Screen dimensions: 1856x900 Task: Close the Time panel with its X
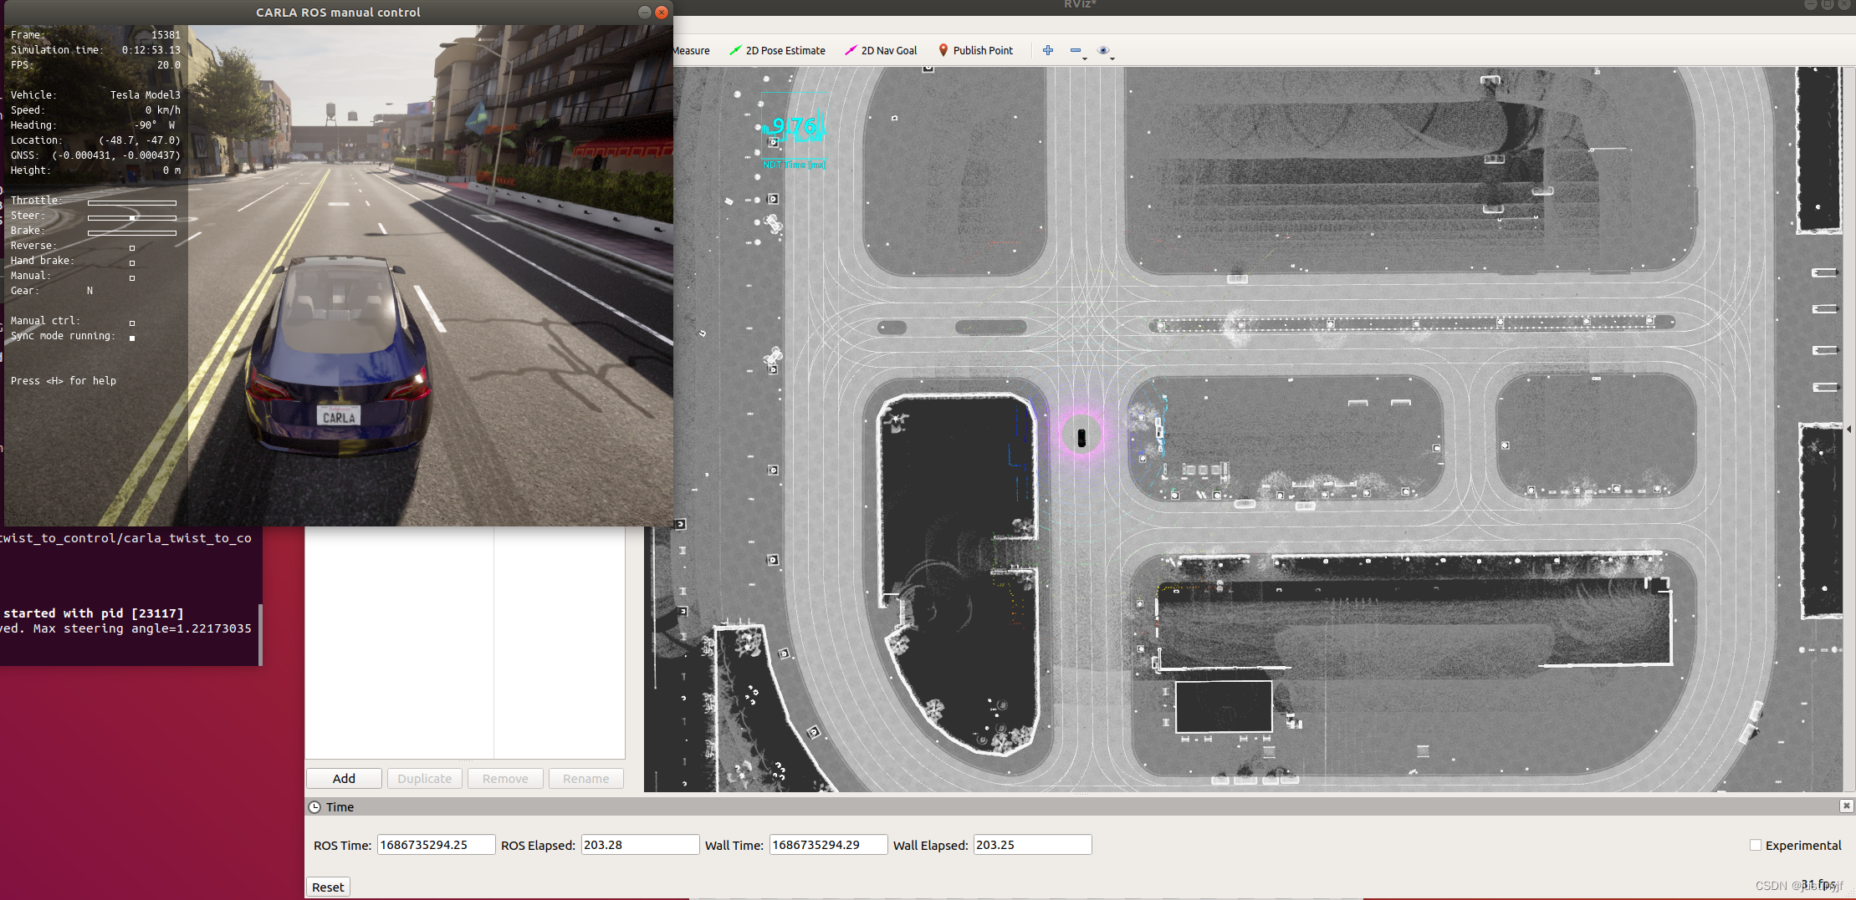pyautogui.click(x=1846, y=806)
